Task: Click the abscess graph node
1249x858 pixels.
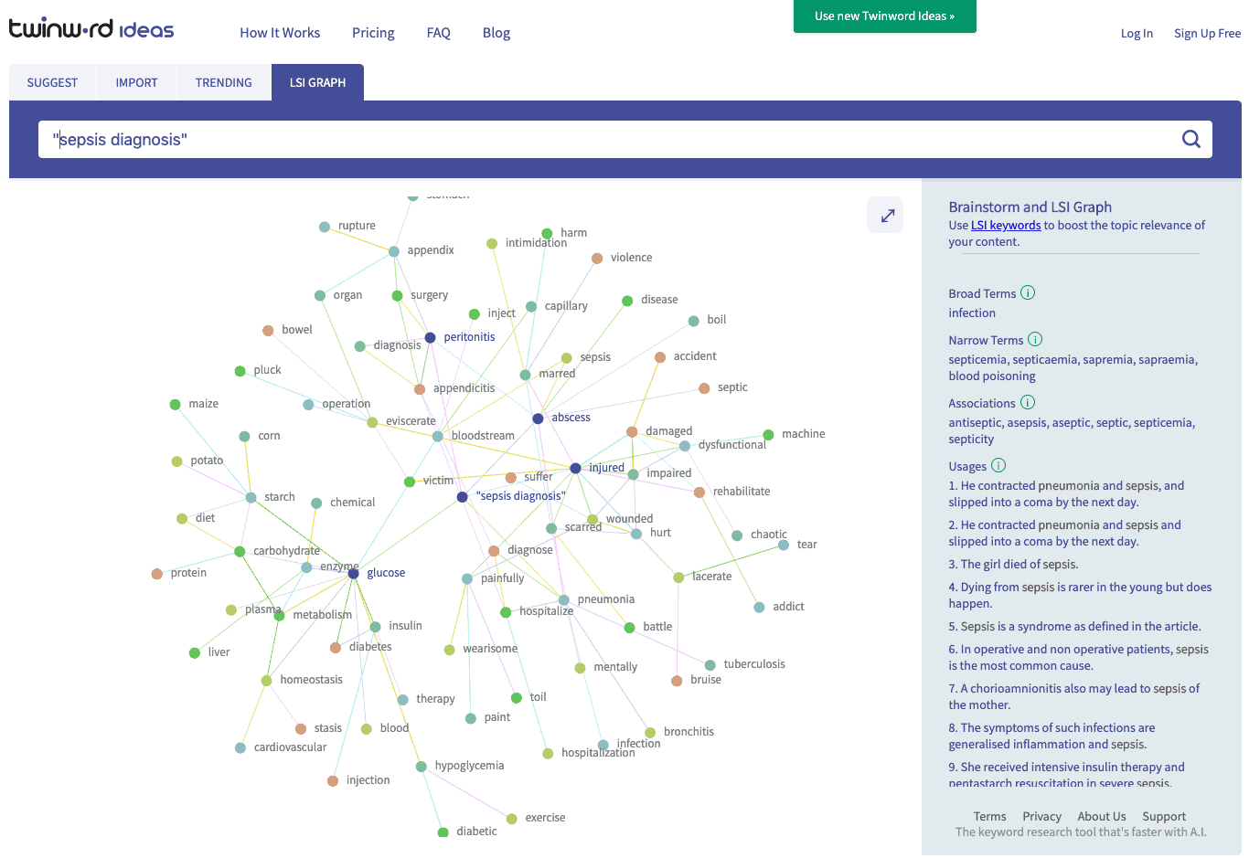Action: point(538,418)
